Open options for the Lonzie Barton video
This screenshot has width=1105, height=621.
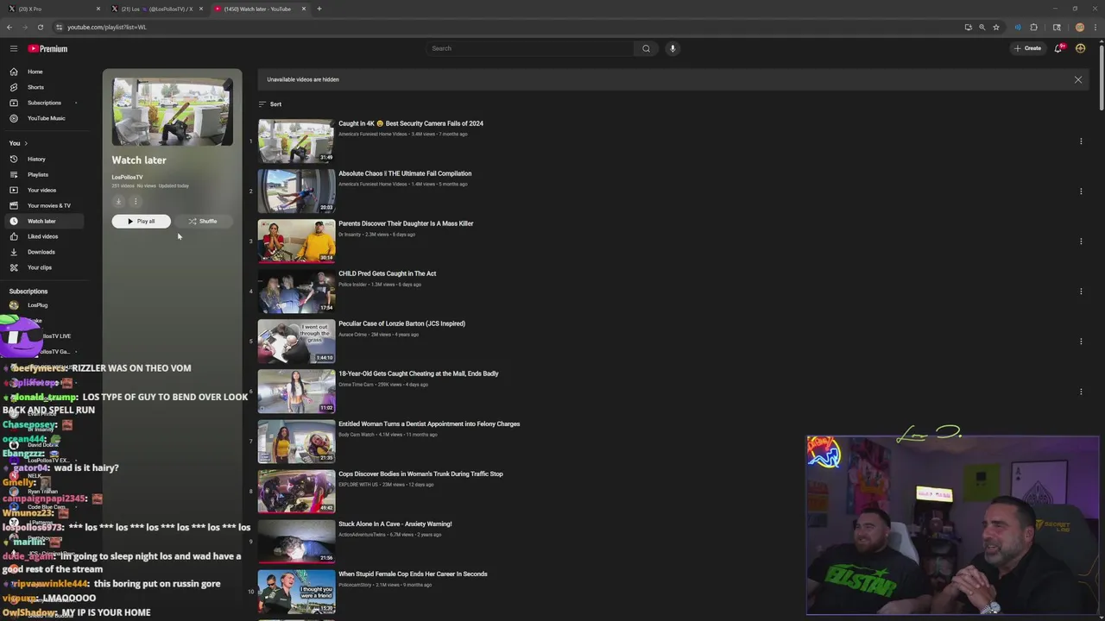point(1081,342)
